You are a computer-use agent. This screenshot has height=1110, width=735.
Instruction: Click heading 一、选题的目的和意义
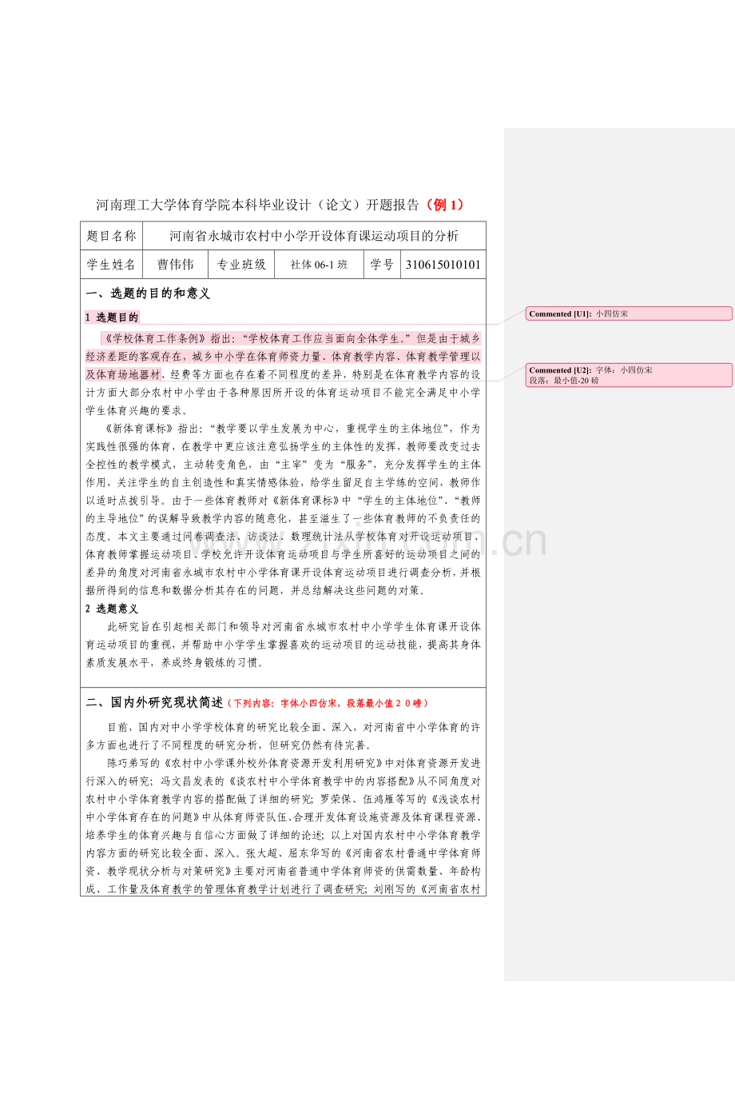(x=148, y=293)
